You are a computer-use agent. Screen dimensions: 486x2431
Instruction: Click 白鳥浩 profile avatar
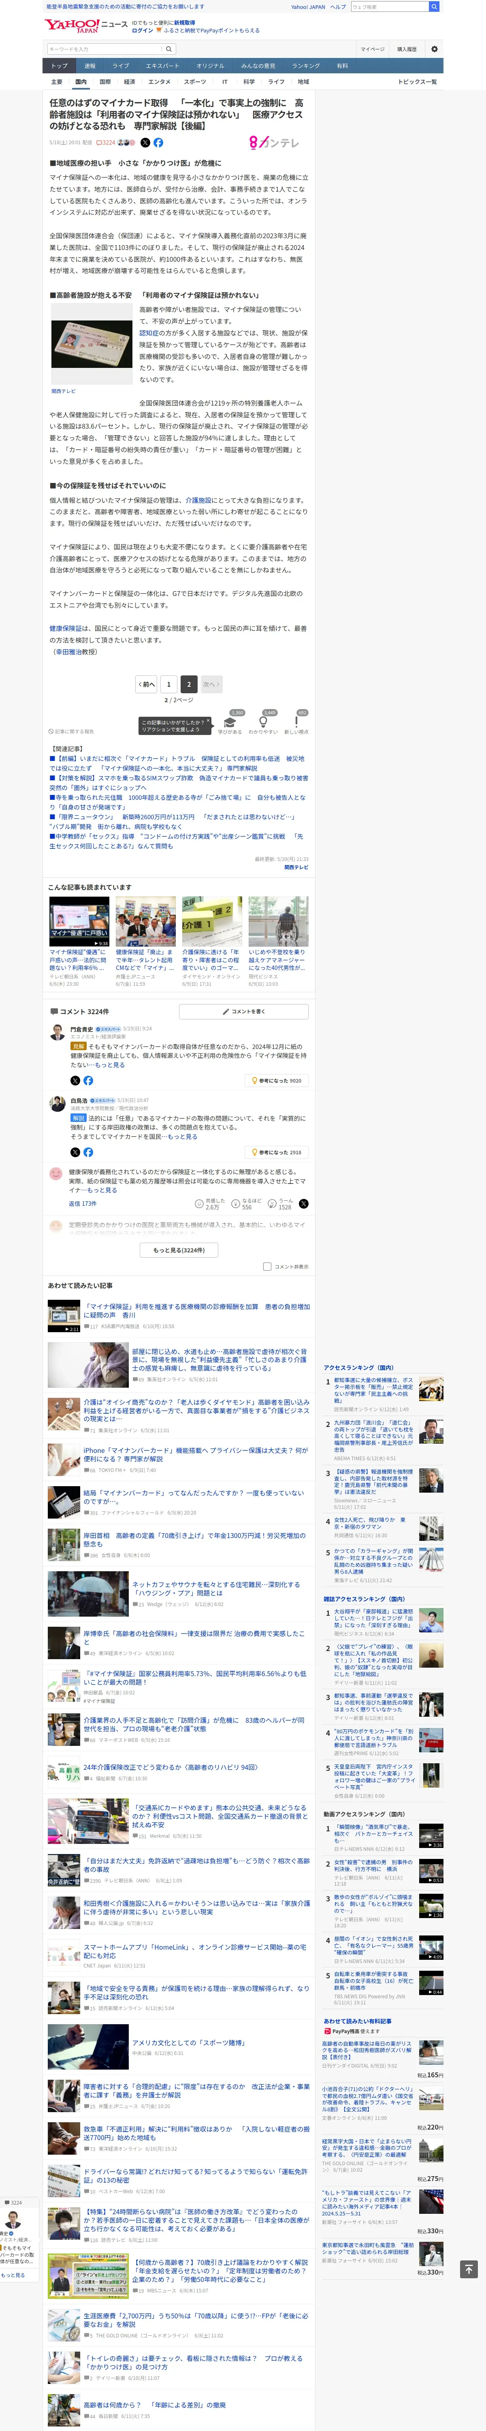click(58, 1104)
